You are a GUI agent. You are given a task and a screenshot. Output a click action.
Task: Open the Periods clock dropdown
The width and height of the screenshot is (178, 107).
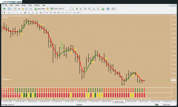(x=108, y=9)
